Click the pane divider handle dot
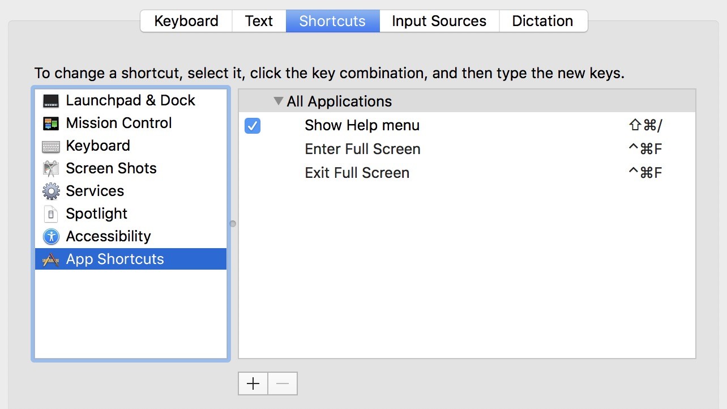The height and width of the screenshot is (409, 727). [x=233, y=224]
